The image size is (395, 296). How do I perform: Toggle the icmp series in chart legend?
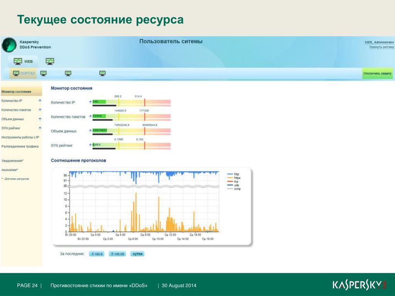[234, 189]
